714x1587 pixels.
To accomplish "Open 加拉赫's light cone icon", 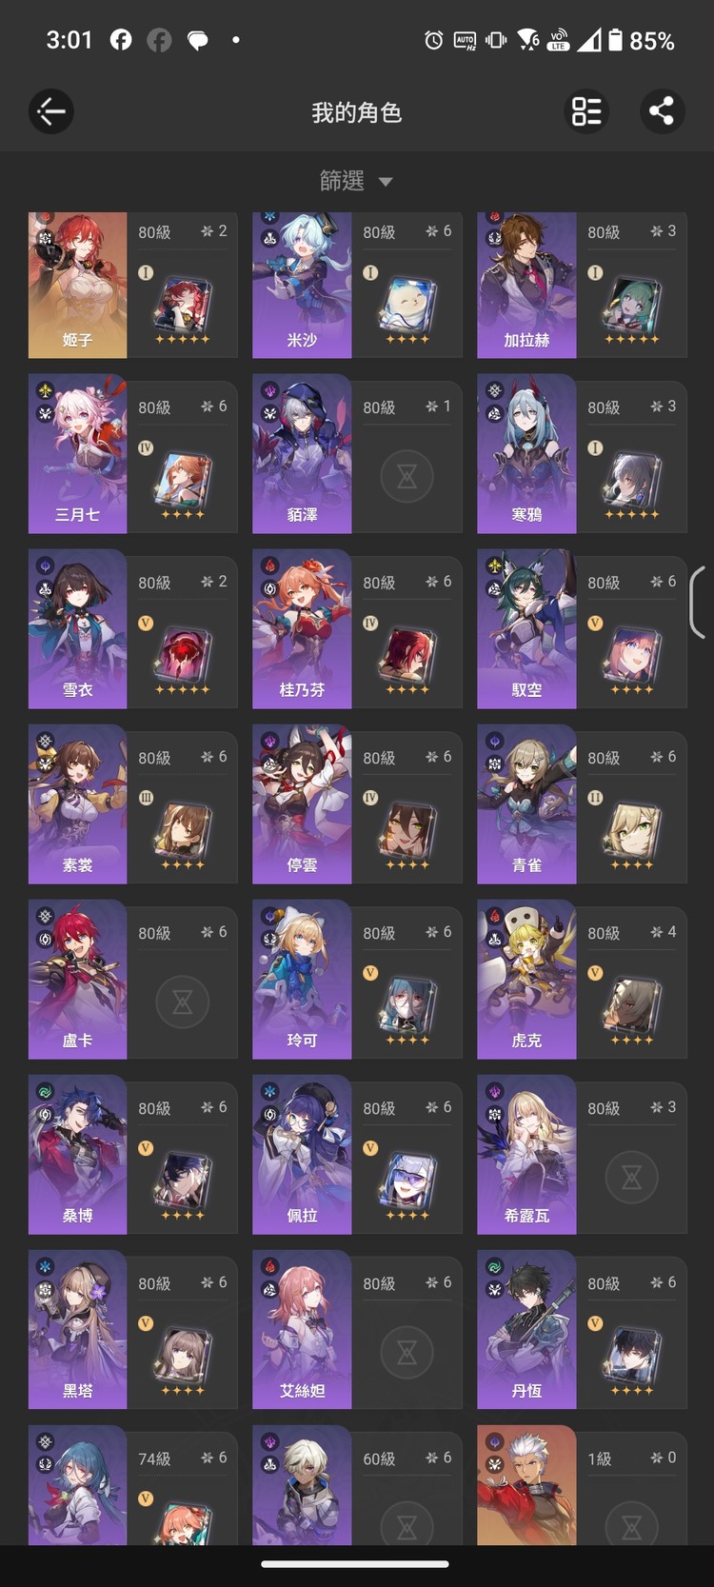I will tap(632, 306).
